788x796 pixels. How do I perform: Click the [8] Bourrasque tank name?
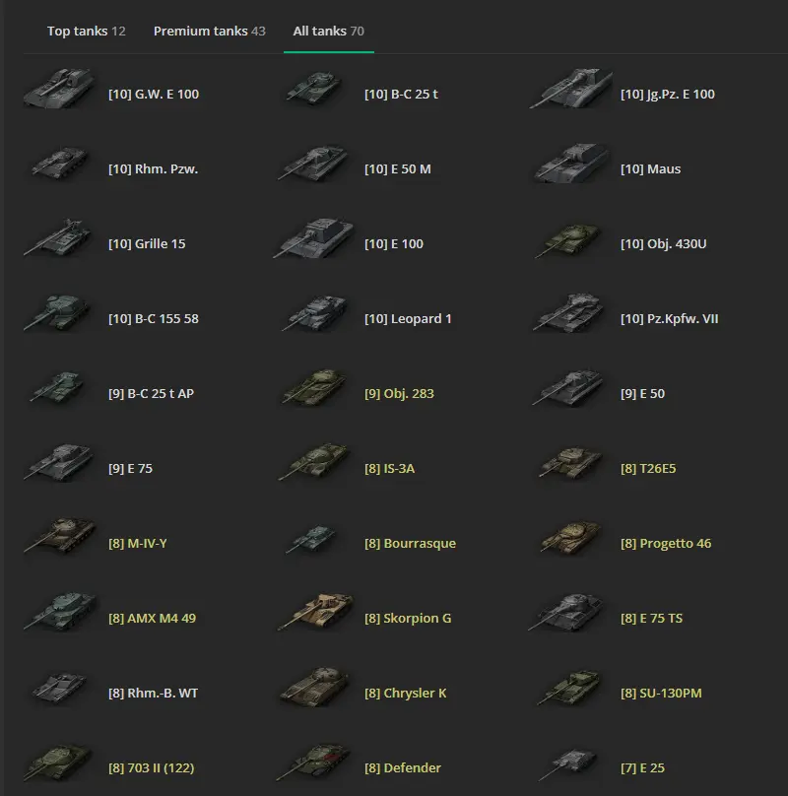coord(410,544)
